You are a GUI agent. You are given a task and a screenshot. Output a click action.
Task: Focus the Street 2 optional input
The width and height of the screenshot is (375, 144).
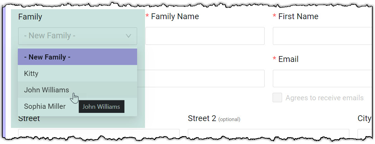pos(268,133)
